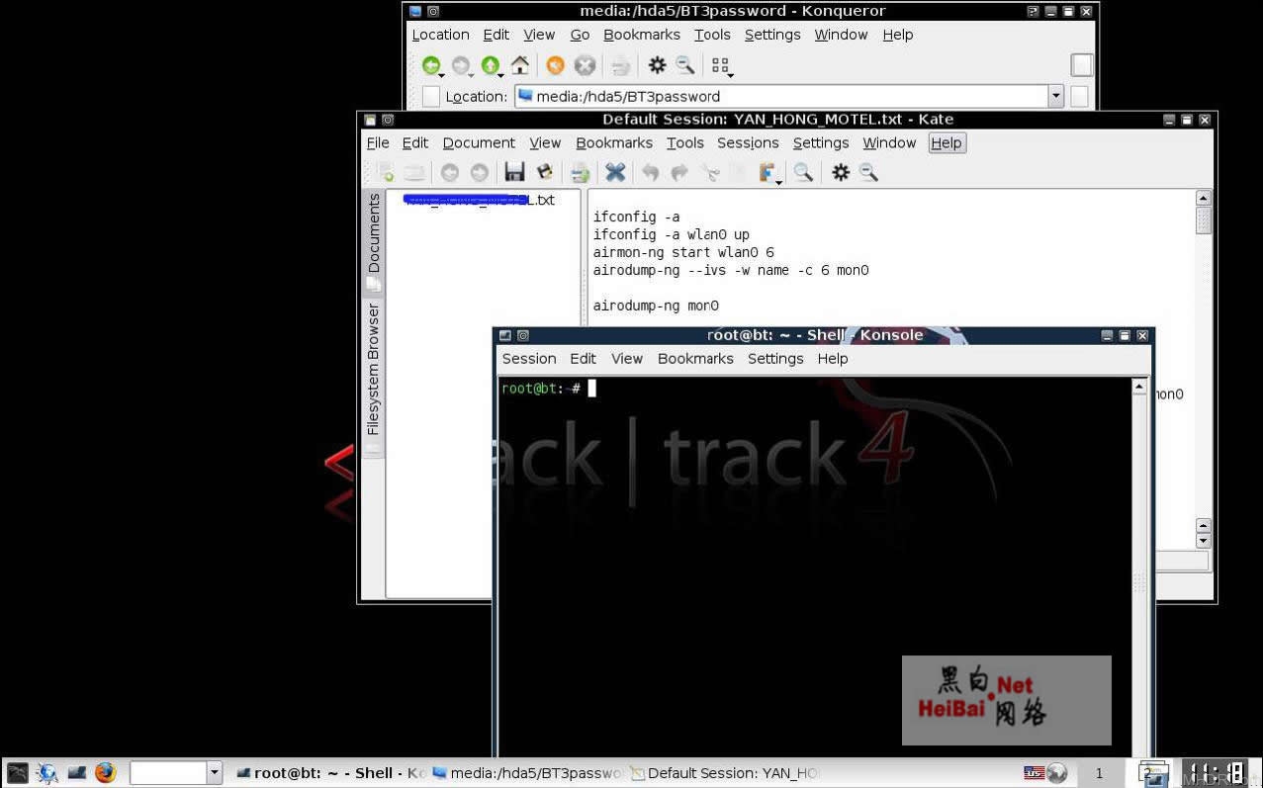Expand the Konqueror Location history dropdown

point(1055,96)
